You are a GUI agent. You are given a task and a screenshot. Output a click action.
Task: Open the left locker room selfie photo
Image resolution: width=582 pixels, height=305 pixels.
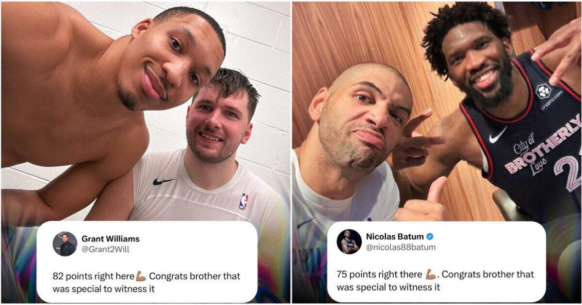click(x=145, y=111)
